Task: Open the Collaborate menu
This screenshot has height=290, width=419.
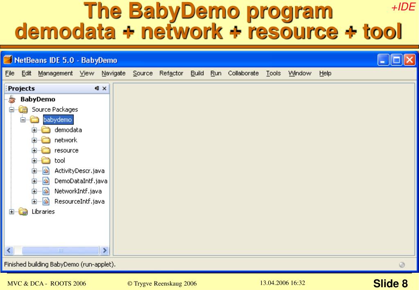Action: 243,73
